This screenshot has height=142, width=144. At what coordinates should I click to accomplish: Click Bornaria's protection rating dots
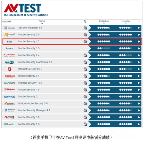click(x=104, y=48)
